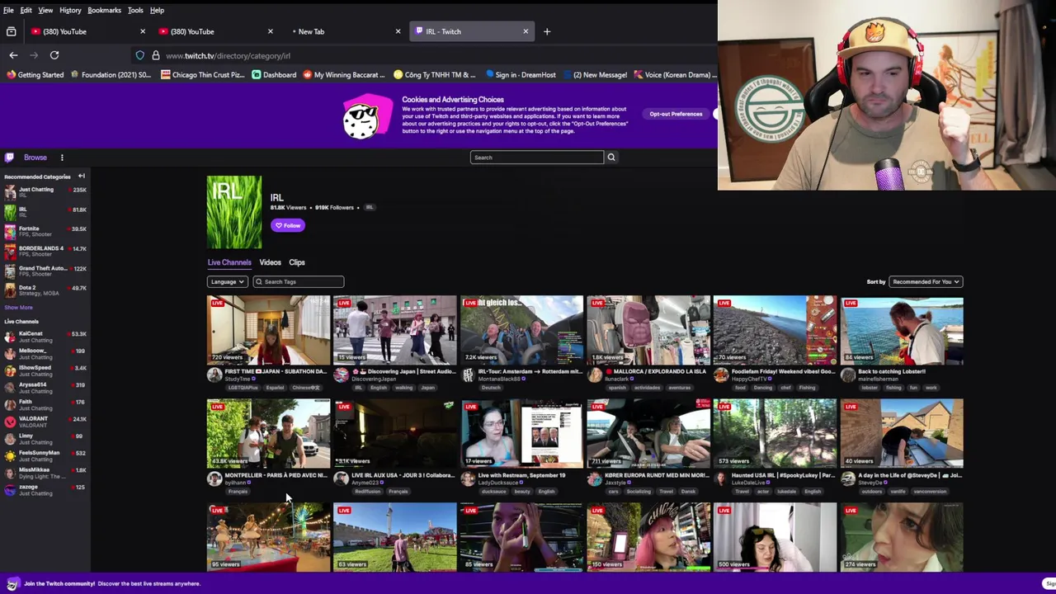Open Chicago Thin Crust Pizza bookmark
This screenshot has height=594, width=1056.
(203, 75)
